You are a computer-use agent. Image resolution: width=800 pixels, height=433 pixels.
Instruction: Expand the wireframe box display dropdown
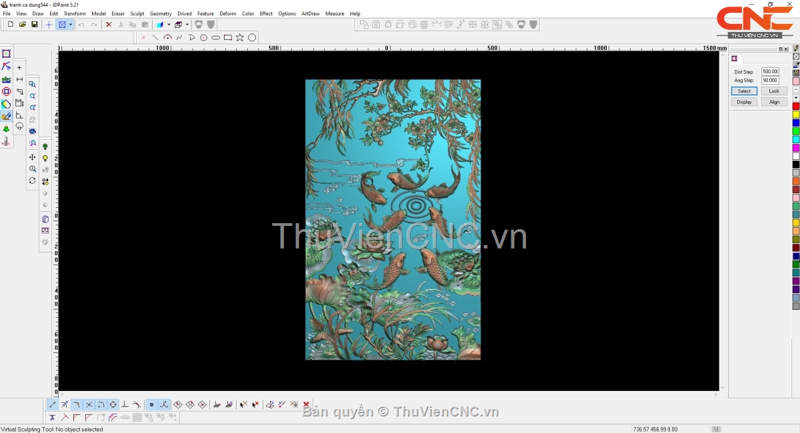click(187, 25)
